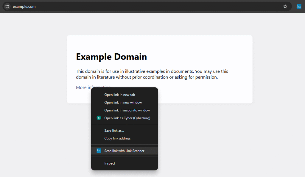
Task: Follow the 'More information' link
Action: tap(84, 87)
